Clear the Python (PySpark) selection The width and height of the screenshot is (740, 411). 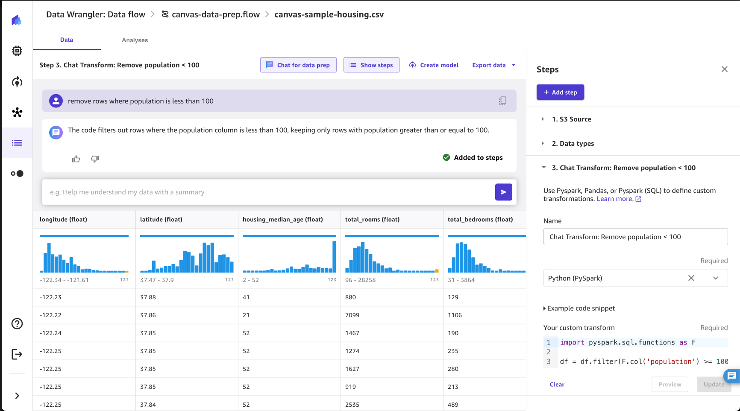pyautogui.click(x=691, y=278)
